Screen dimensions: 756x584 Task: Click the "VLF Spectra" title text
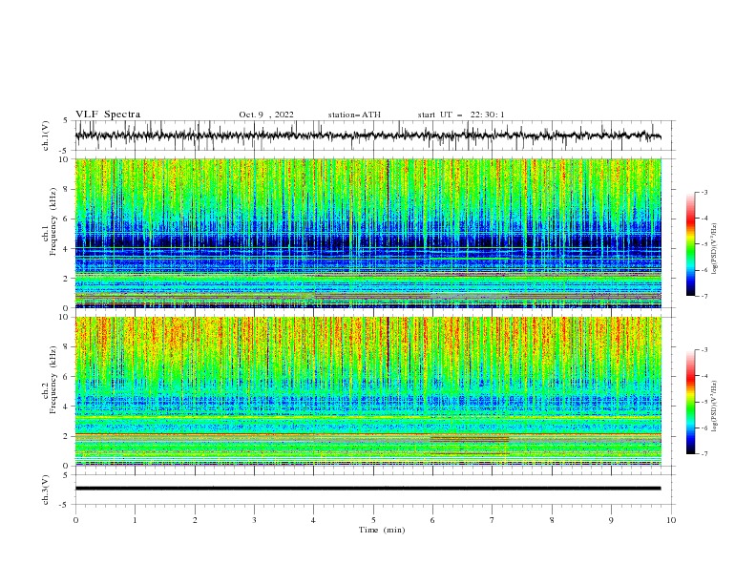coord(108,115)
